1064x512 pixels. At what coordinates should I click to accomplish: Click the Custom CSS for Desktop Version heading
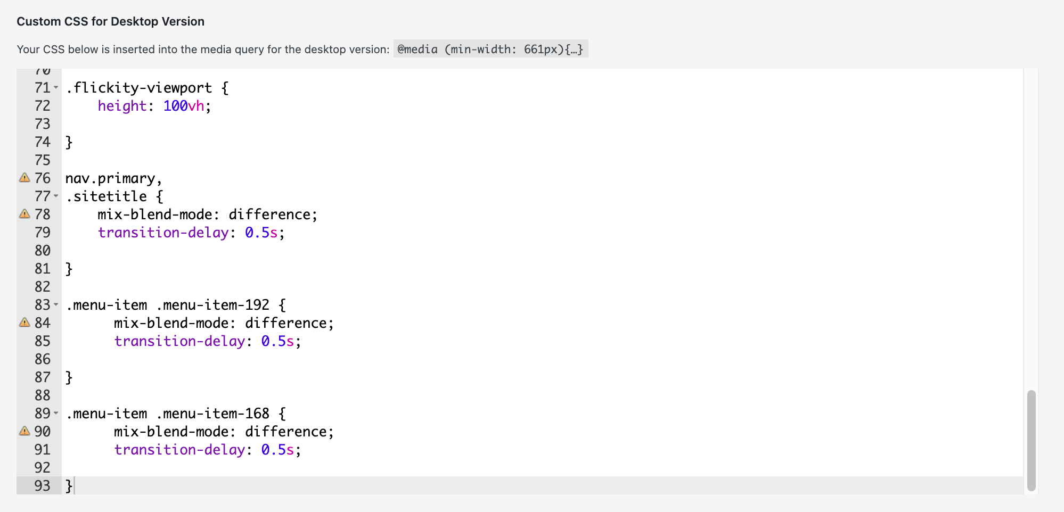[110, 21]
